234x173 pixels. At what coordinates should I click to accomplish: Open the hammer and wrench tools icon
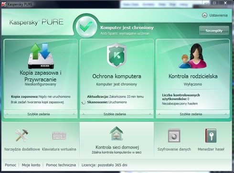click(22, 135)
